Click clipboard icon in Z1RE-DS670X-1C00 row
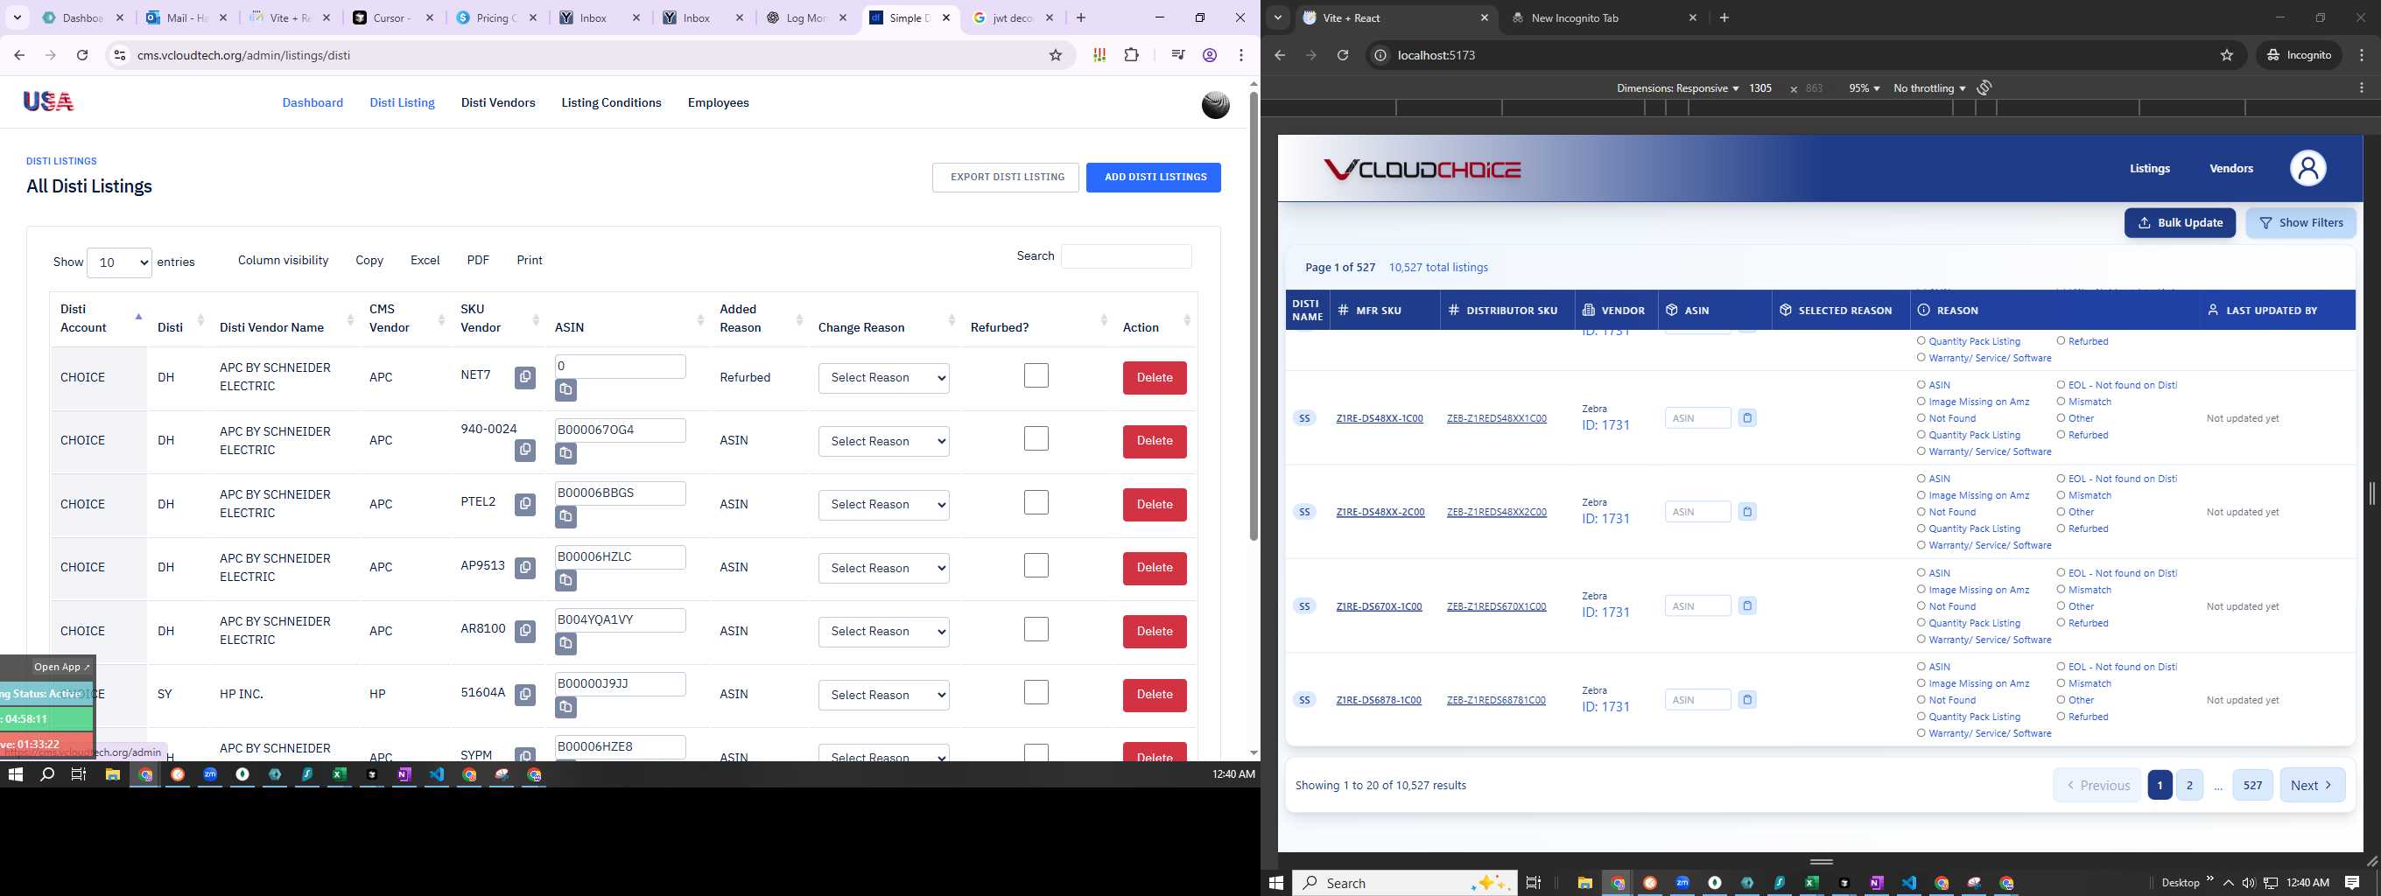This screenshot has width=2381, height=896. click(x=1747, y=606)
